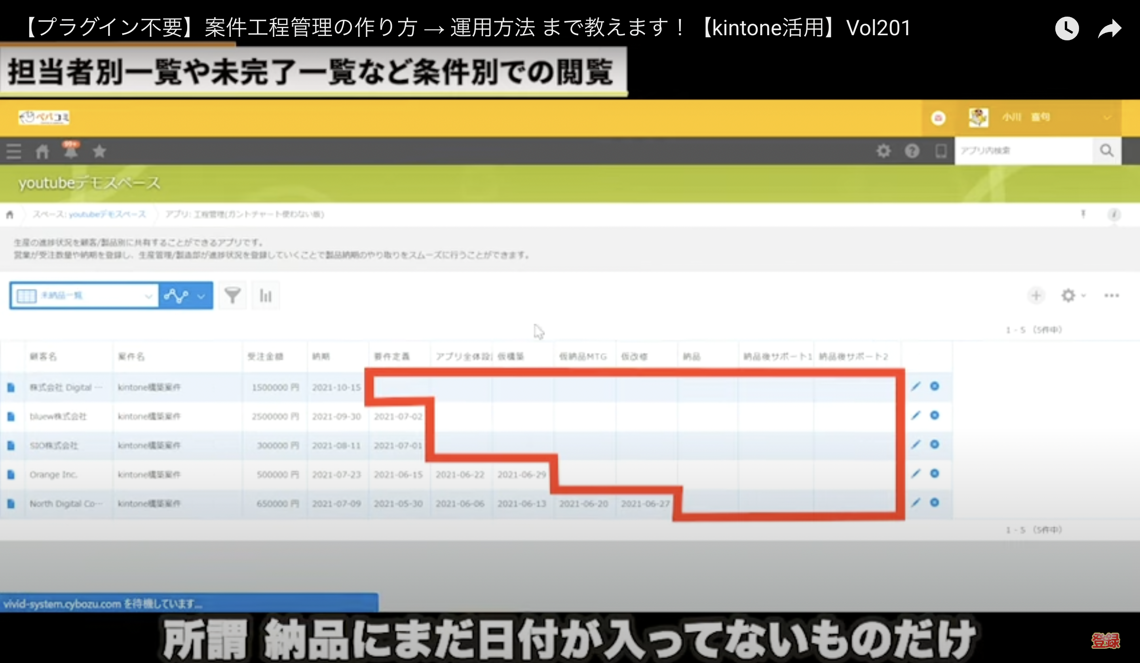1140x663 pixels.
Task: Open the filter funnel icon
Action: click(232, 296)
